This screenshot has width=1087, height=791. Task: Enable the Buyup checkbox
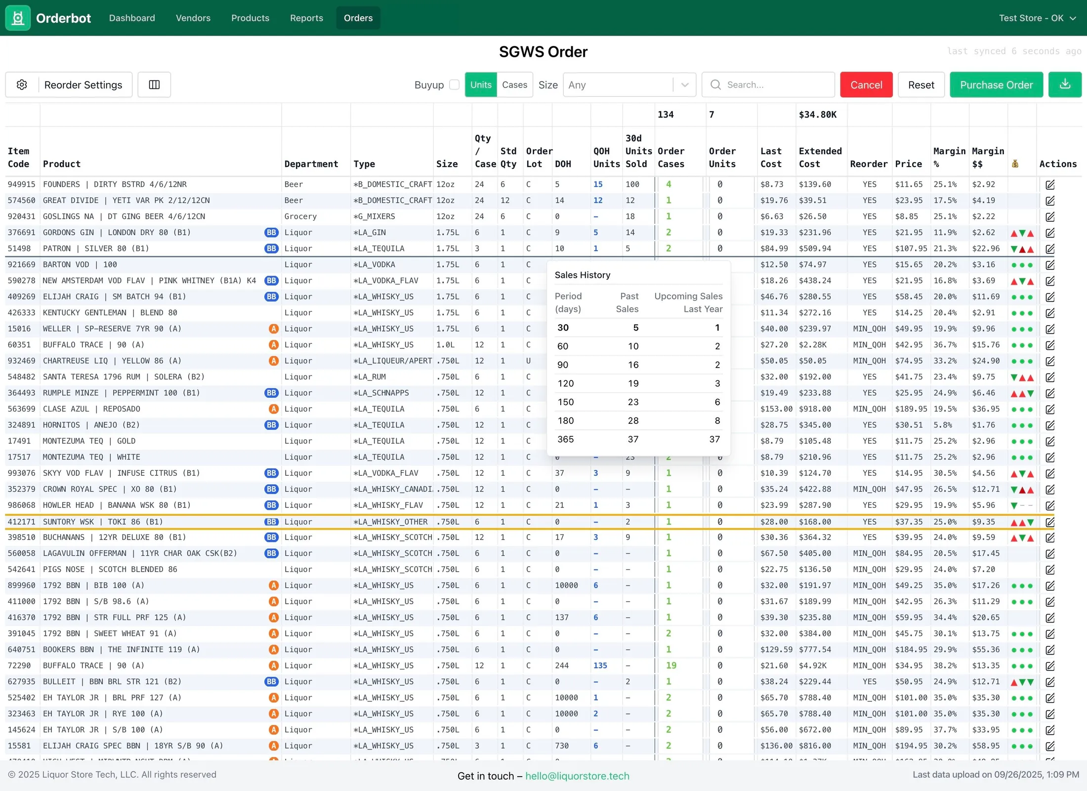[x=455, y=85]
